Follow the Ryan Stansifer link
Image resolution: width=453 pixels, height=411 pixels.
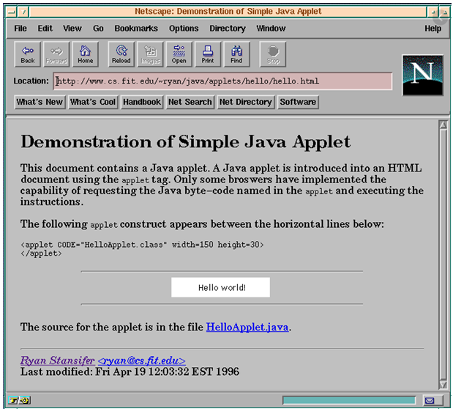pos(57,360)
